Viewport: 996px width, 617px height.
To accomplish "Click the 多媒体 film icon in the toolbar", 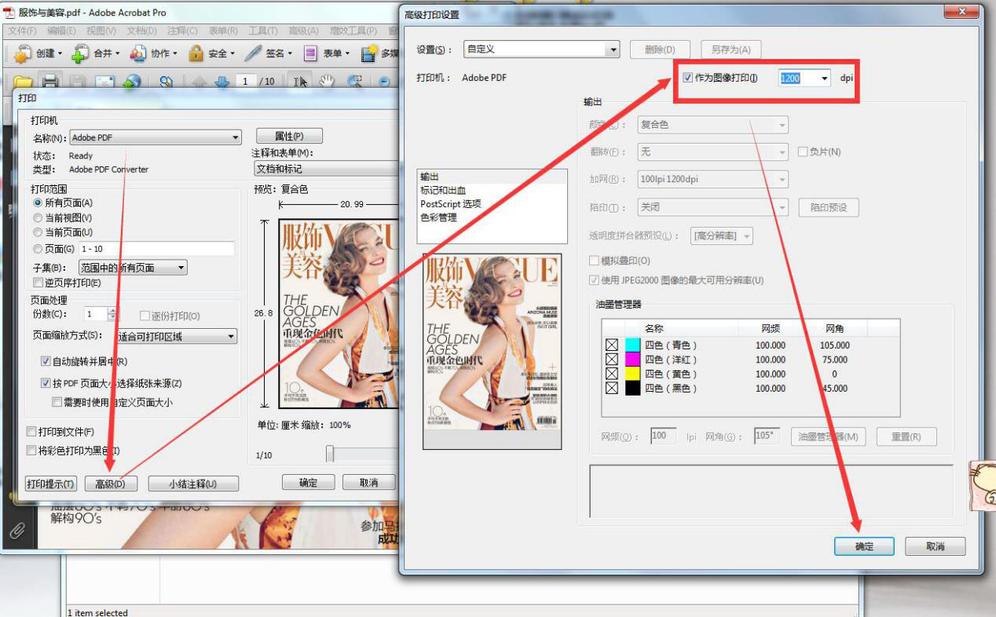I will click(368, 53).
